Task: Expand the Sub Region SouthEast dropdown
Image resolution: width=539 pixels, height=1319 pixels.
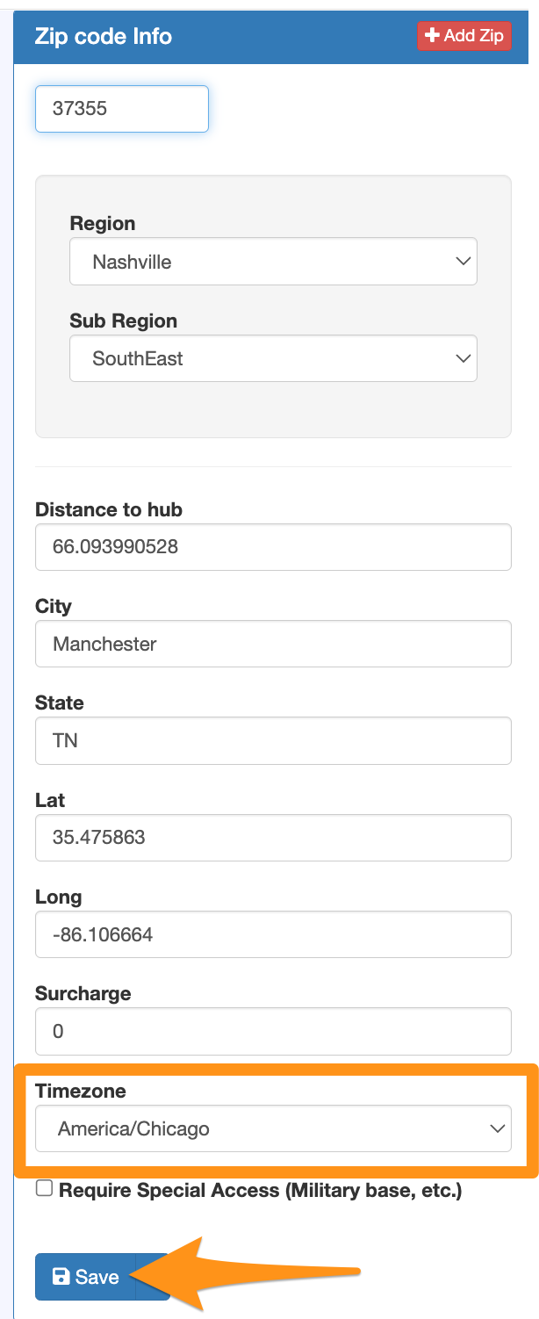Action: coord(273,358)
